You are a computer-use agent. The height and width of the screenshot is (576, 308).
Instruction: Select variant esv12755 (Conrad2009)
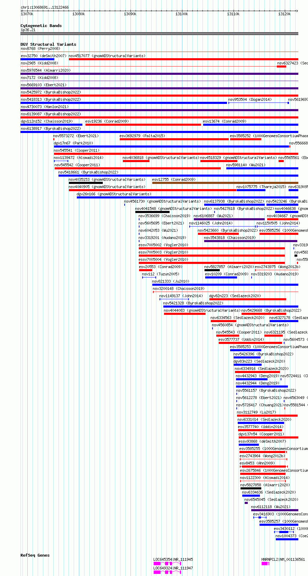174,179
